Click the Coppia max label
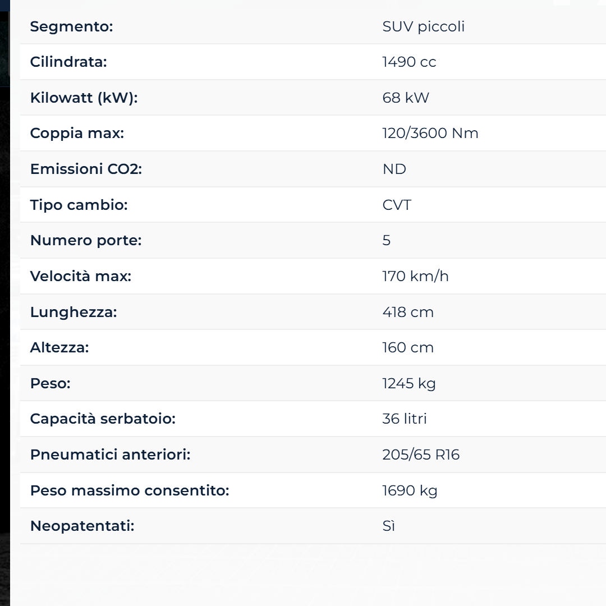 coord(77,134)
